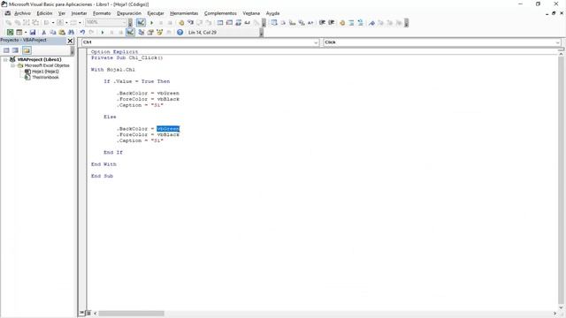Collapse the Microsoft Excel Objetos folder

tap(12, 65)
